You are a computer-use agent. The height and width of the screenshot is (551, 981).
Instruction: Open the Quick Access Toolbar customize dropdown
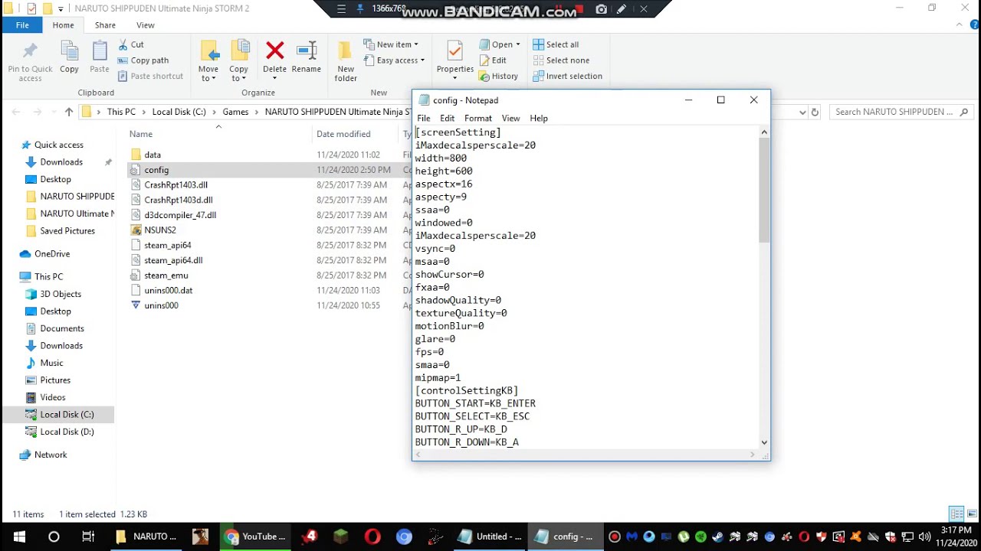61,9
